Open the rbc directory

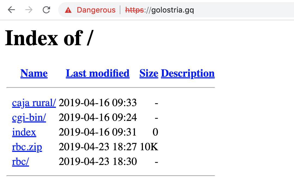tap(20, 162)
